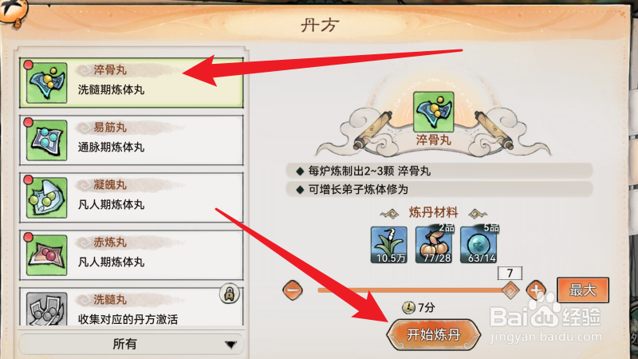Decrease quantity with the minus button
Screen dimensions: 638x359
pos(293,290)
